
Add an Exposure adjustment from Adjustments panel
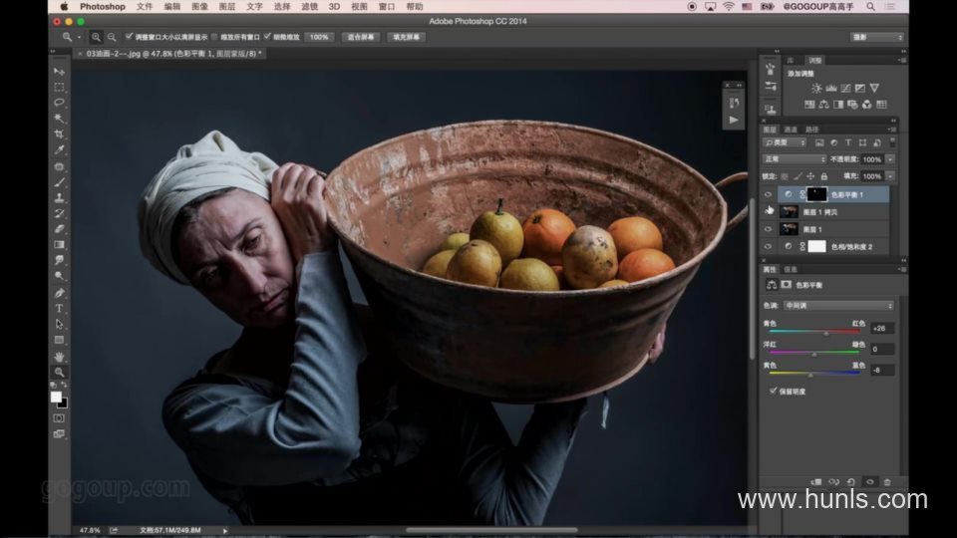[x=860, y=89]
